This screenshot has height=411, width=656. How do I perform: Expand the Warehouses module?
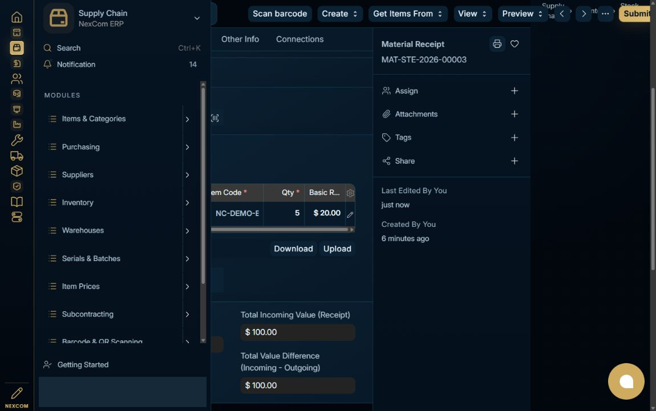pyautogui.click(x=188, y=231)
